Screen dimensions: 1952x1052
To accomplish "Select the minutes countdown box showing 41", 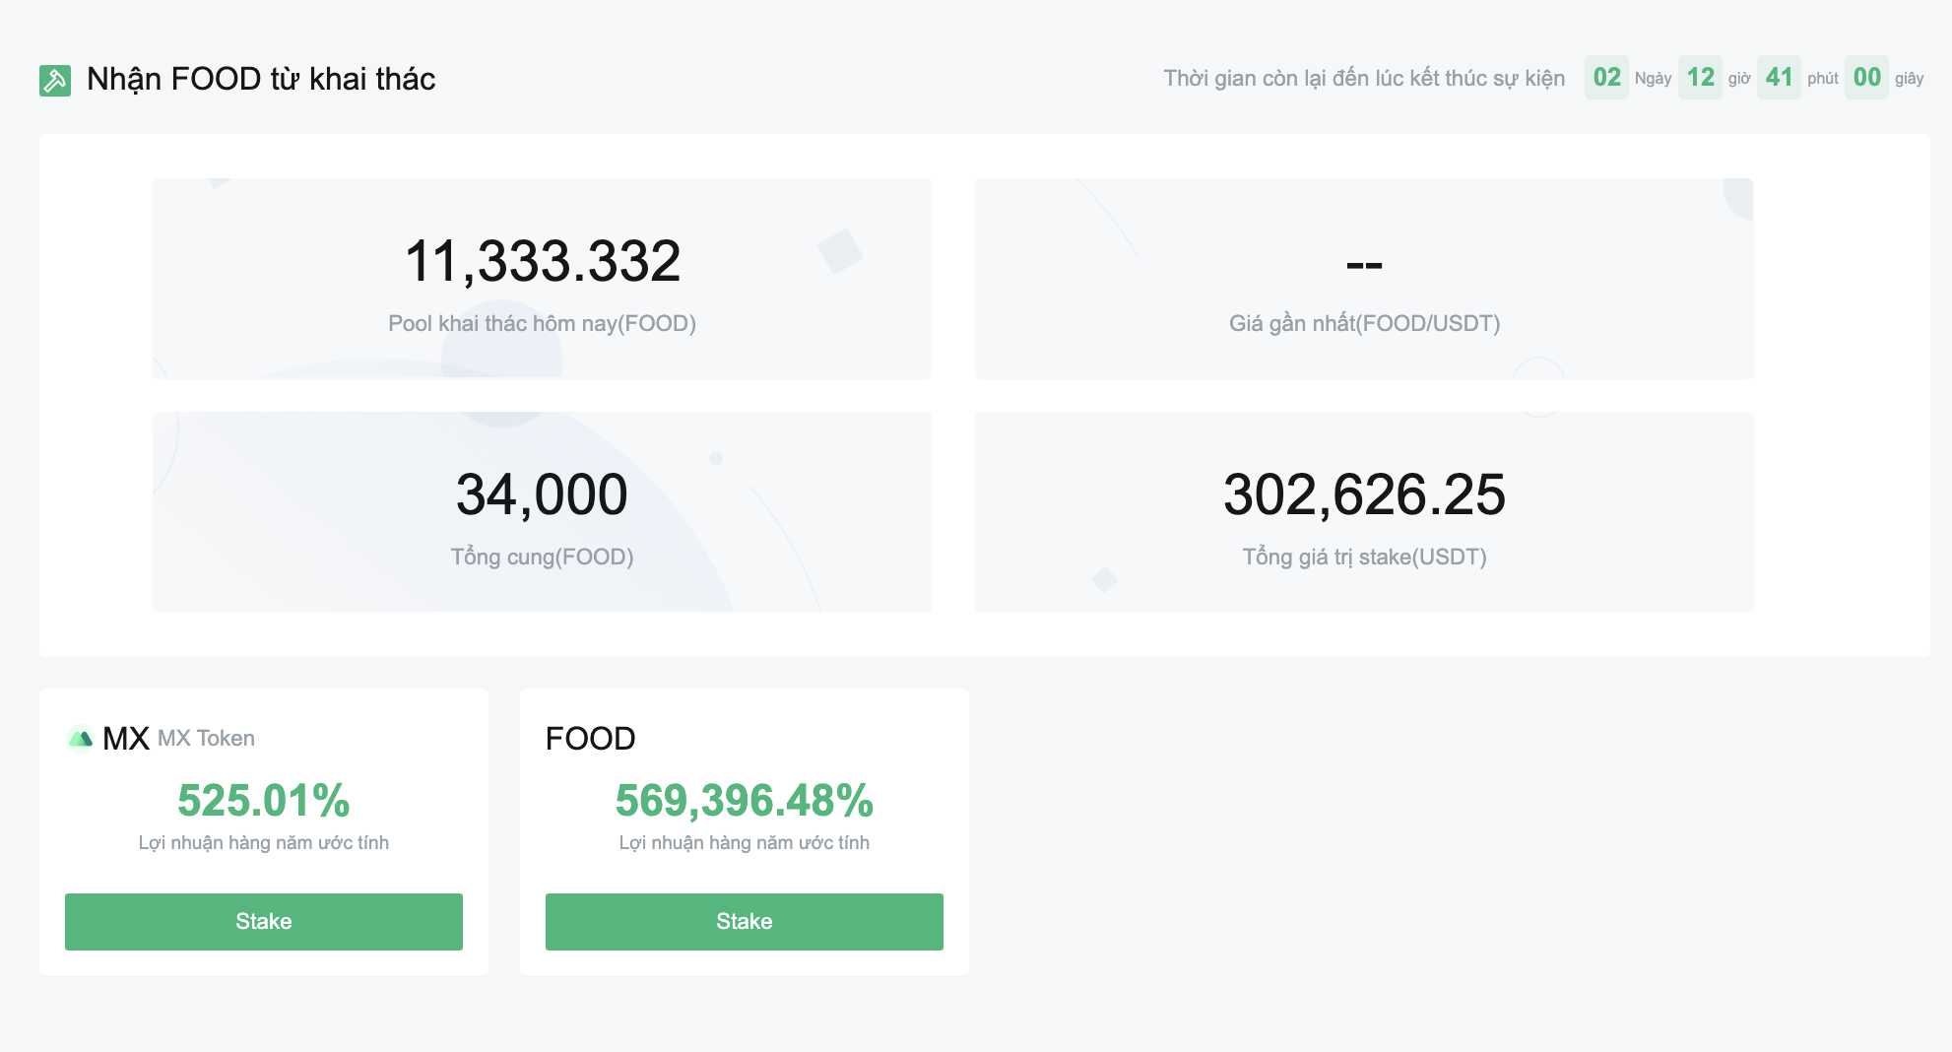I will pyautogui.click(x=1779, y=78).
